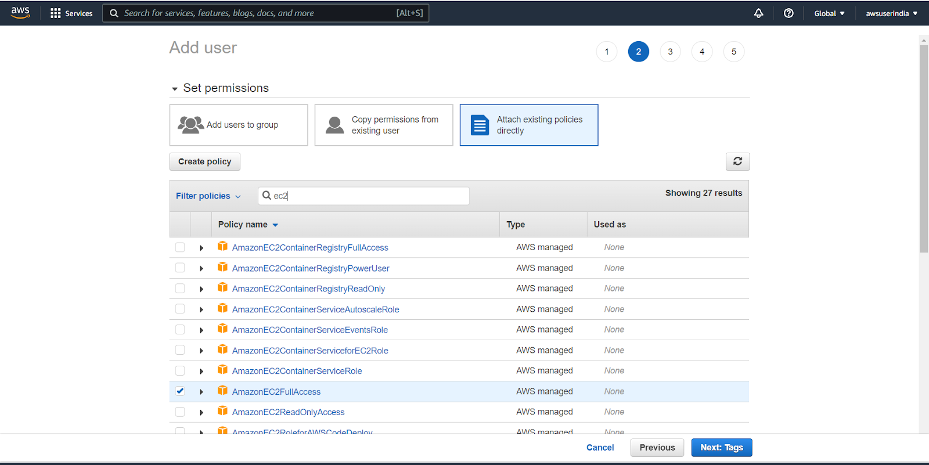Click the orange box icon for AmazonEC2ContainerRegistryPowerUser
Screen dimensions: 929x465
pyautogui.click(x=222, y=267)
